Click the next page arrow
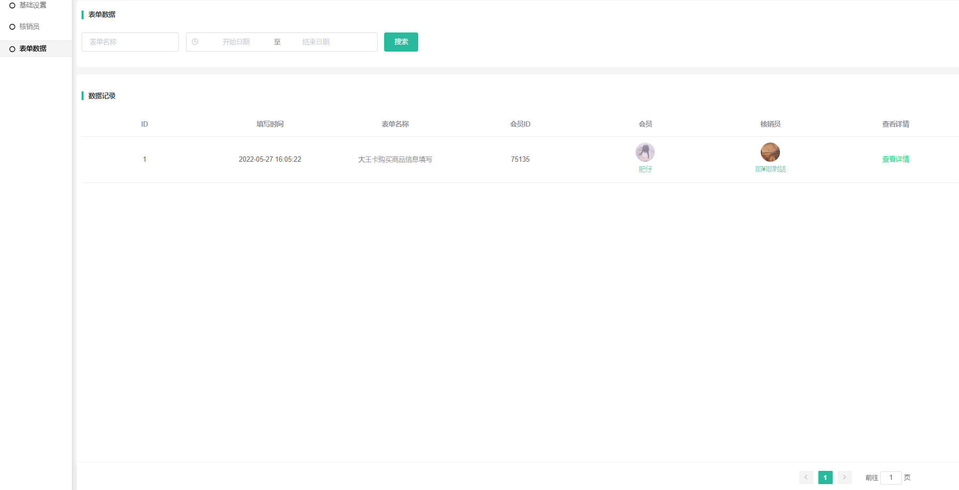The width and height of the screenshot is (959, 490). coord(844,477)
